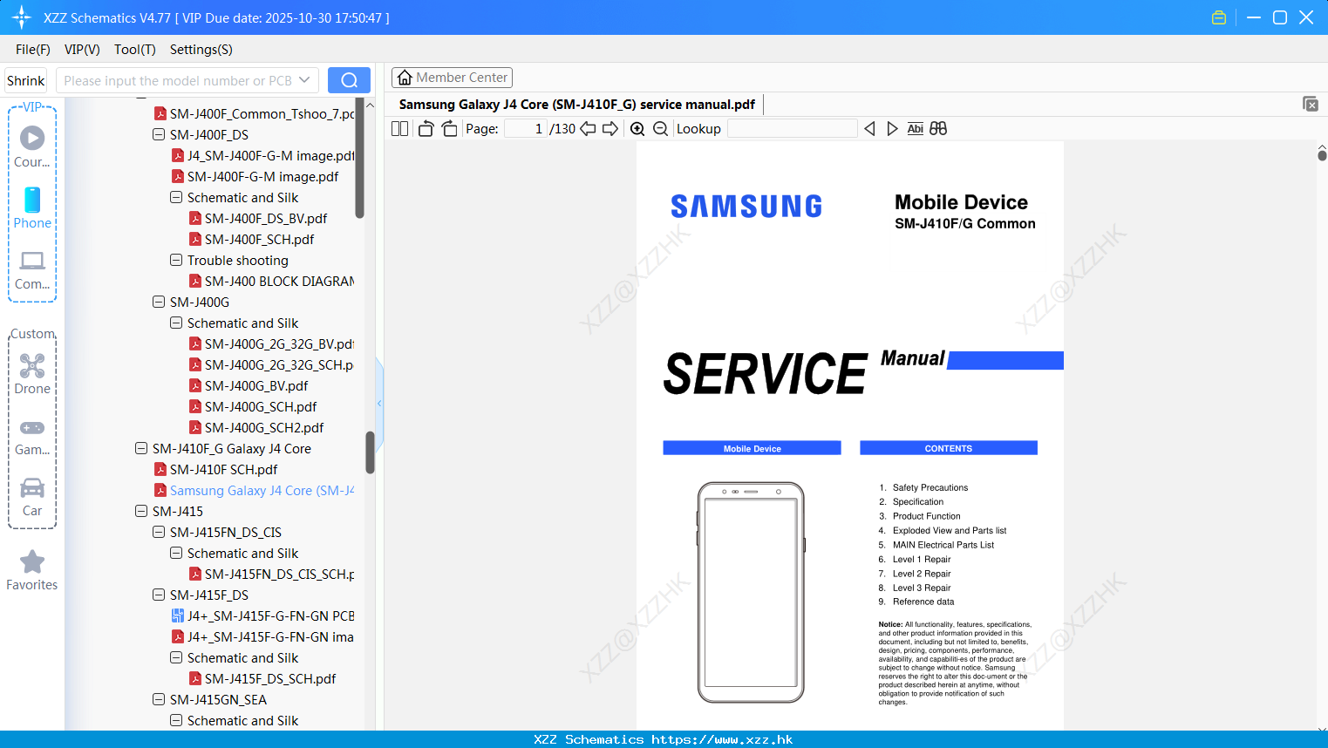Toggle the Abi whole-word match icon
Screen dimensions: 1328x748
[915, 129]
